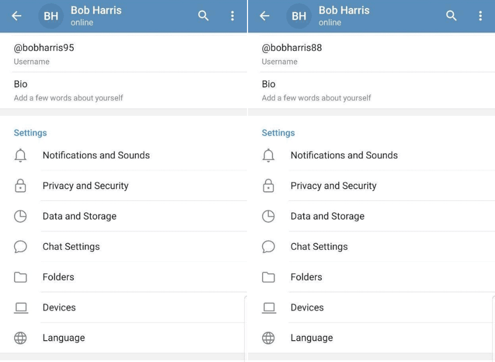The image size is (495, 362).
Task: Open search with the magnifier icon
Action: pos(203,15)
